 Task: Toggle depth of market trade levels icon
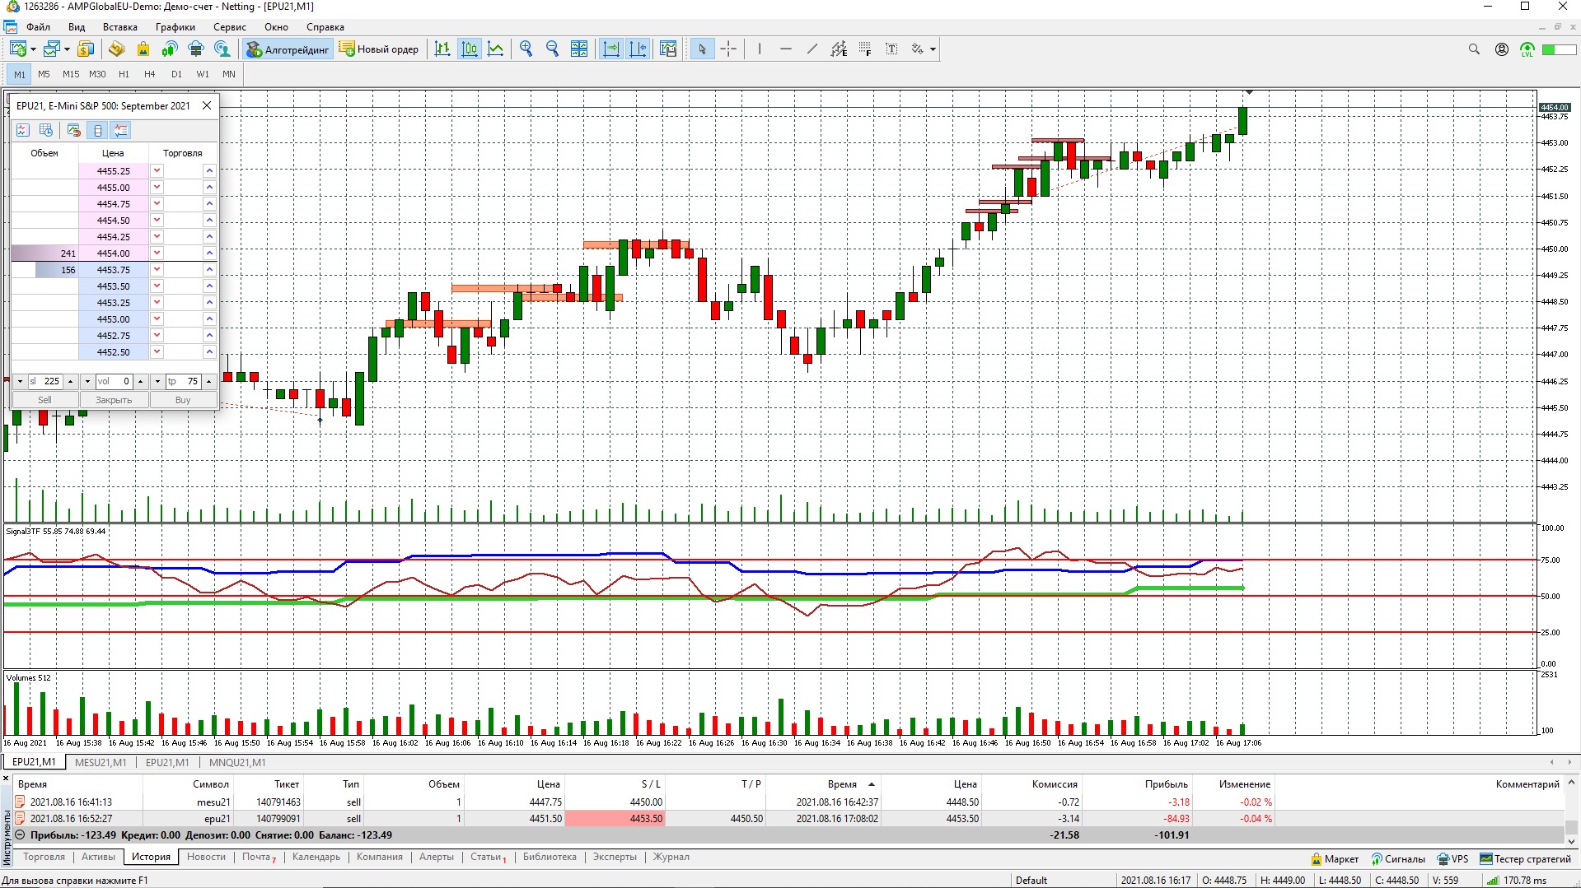pos(121,130)
